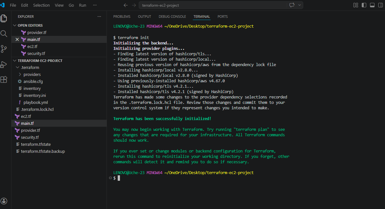Toggle the secondary sidebar visibility
The width and height of the screenshot is (385, 209).
click(380, 5)
